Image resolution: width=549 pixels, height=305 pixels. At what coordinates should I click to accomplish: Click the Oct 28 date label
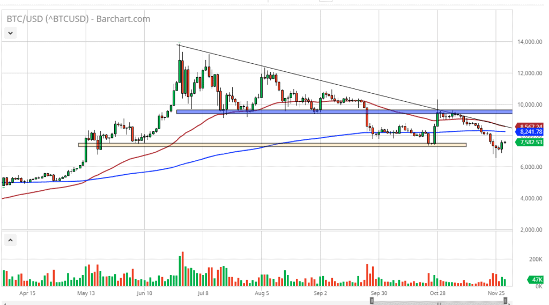coord(437,293)
